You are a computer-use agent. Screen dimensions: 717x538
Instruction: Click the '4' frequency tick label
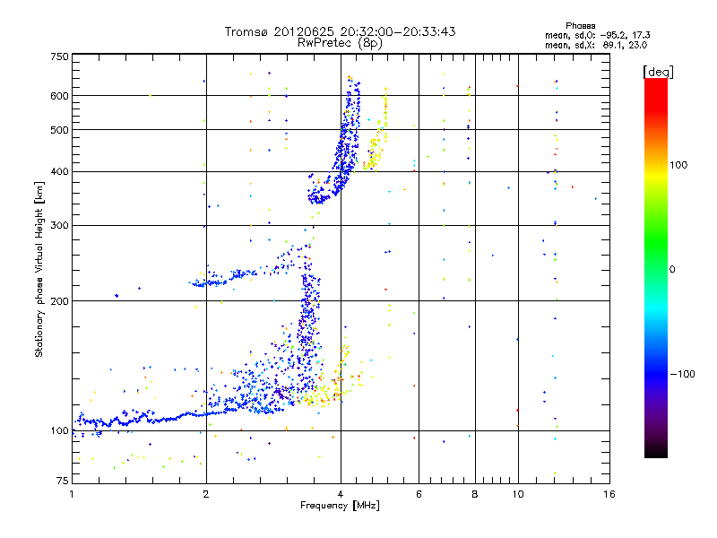tap(341, 494)
